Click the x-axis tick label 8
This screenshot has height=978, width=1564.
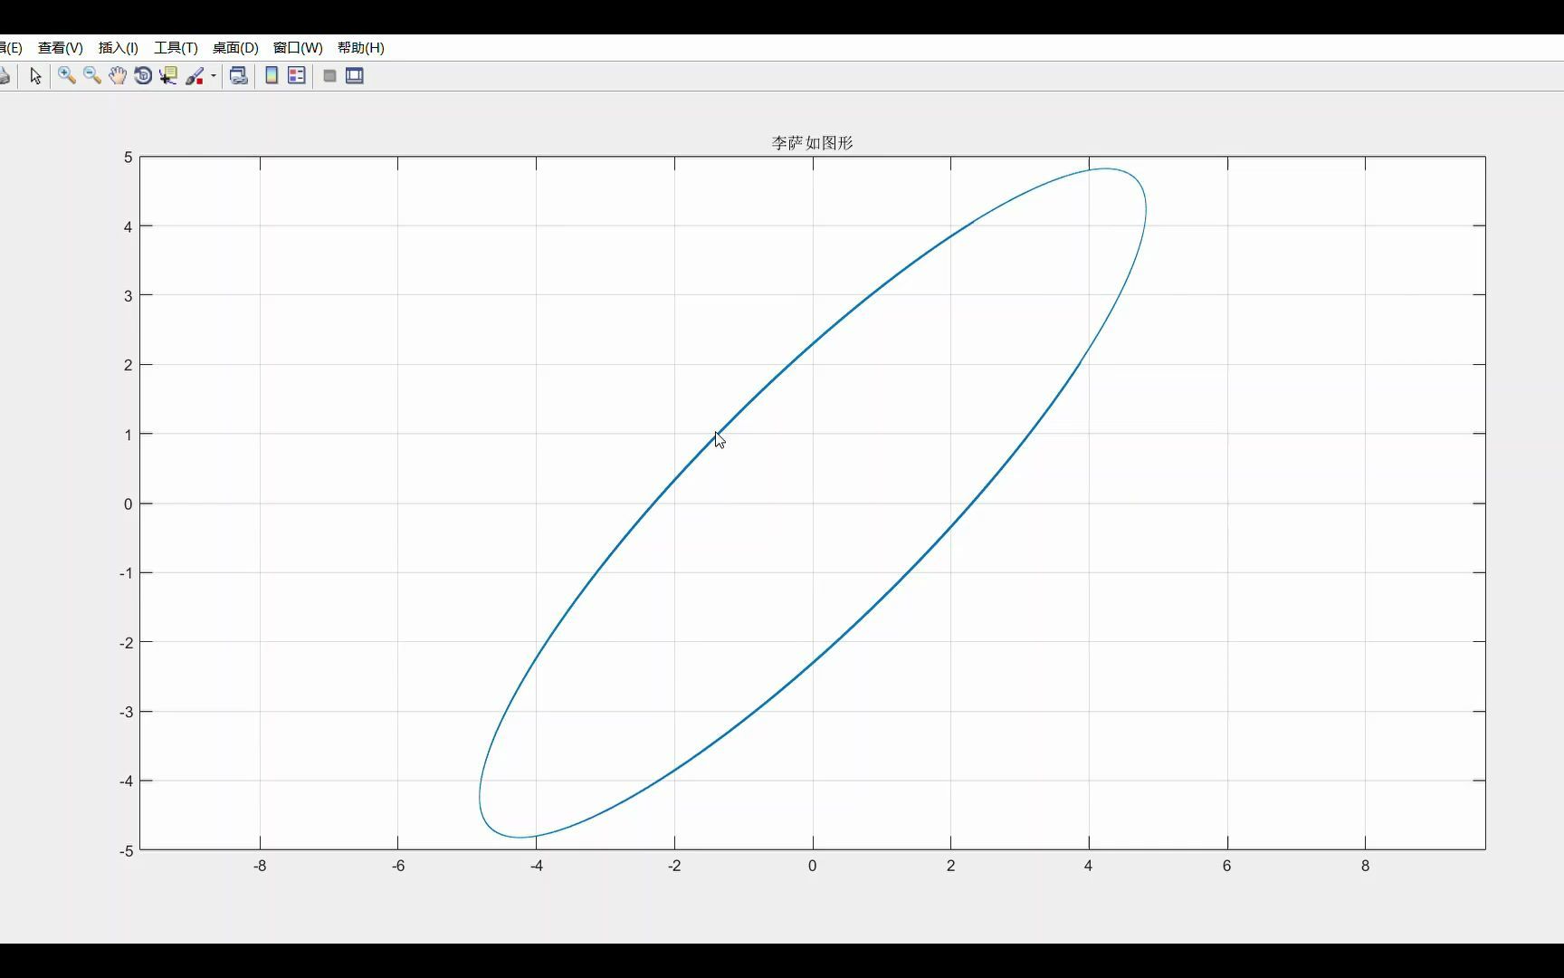(1365, 866)
